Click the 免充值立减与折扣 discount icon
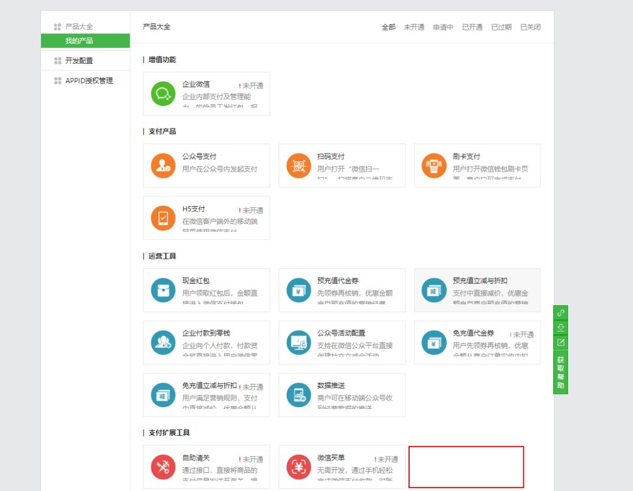633x491 pixels. click(x=163, y=395)
